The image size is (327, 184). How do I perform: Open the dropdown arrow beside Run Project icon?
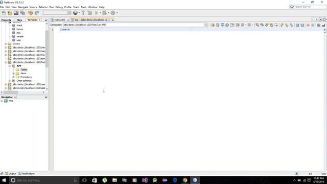pos(100,13)
